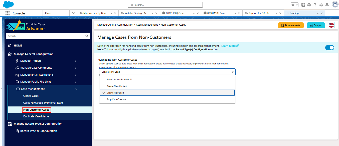Click the Managing Non-Customer Cases combo box
Image resolution: width=339 pixels, height=146 pixels.
167,72
